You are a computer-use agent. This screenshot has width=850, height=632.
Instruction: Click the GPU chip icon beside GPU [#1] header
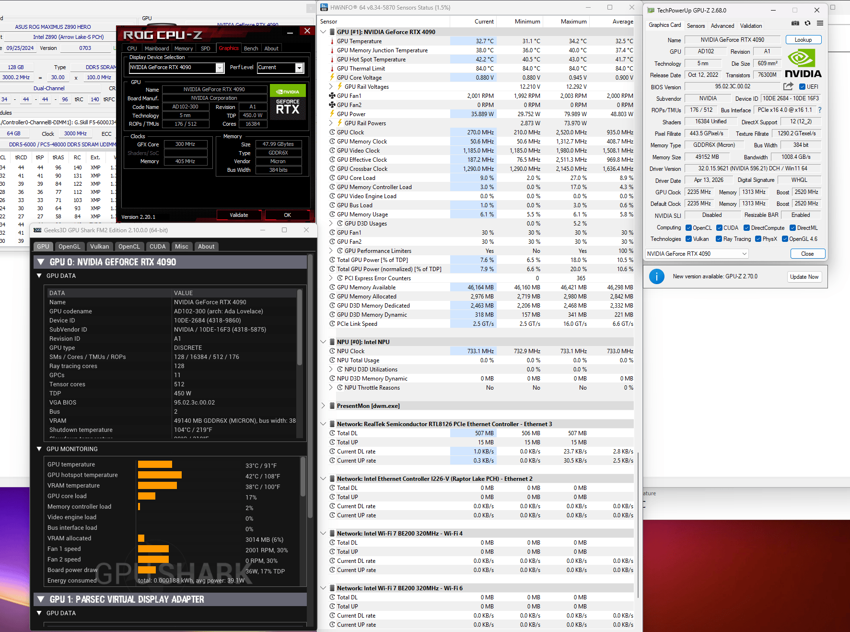click(332, 32)
